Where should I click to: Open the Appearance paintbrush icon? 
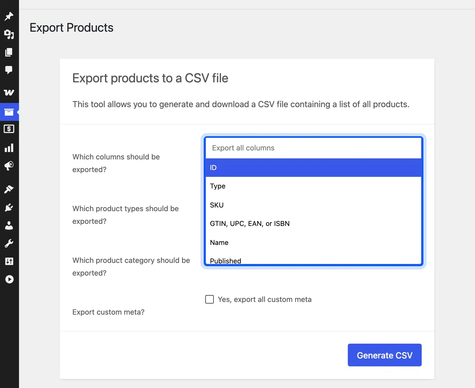(9, 189)
